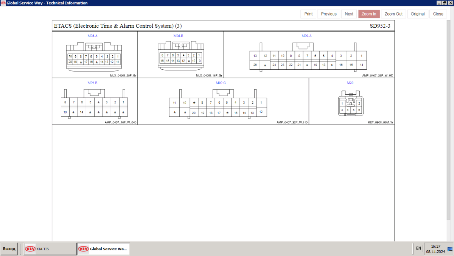Click pin 26 in M09-A connector
The height and width of the screenshot is (256, 454).
pyautogui.click(x=255, y=65)
